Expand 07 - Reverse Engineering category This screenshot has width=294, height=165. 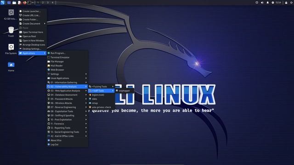(68, 107)
